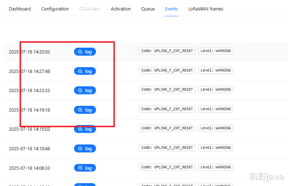The width and height of the screenshot is (288, 186).
Task: Click timestamp 2025-07-18 14:10:48
Action: click(29, 148)
